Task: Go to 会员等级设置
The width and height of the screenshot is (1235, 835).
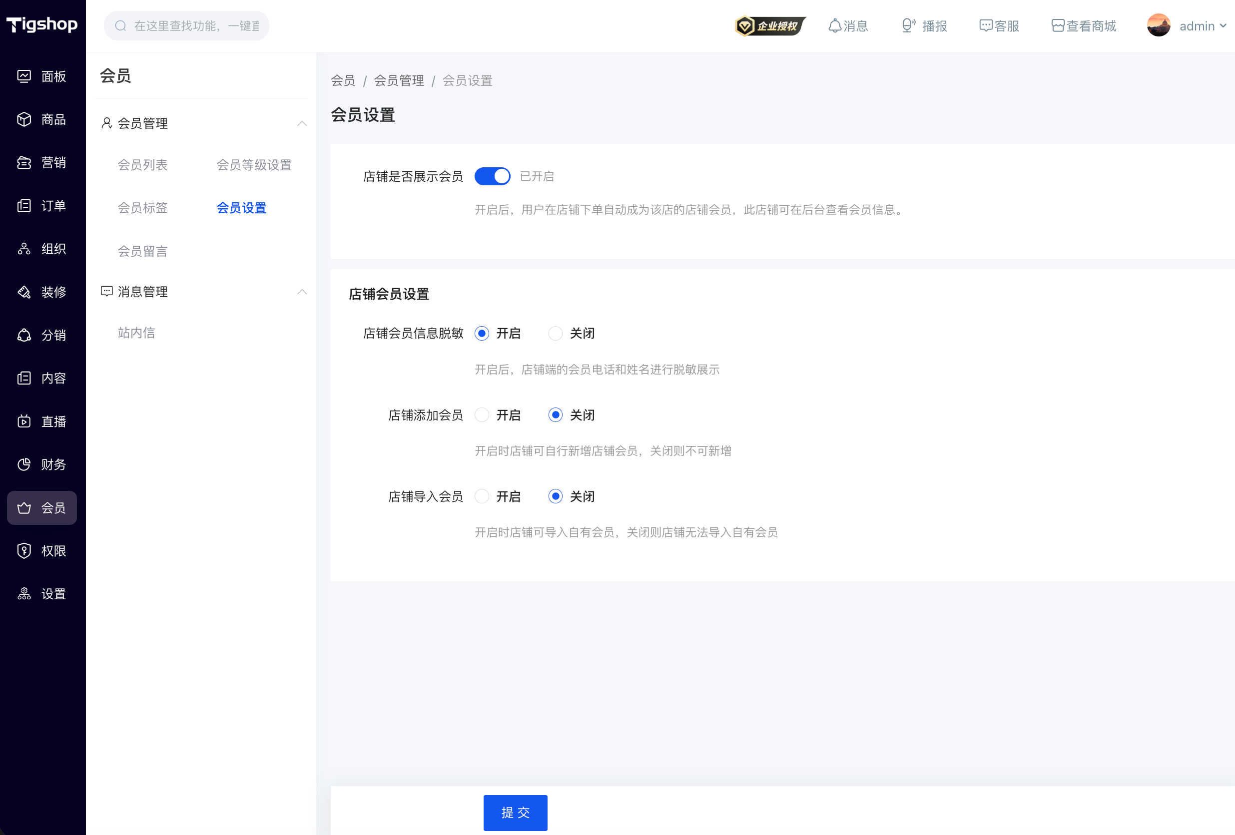Action: [254, 165]
